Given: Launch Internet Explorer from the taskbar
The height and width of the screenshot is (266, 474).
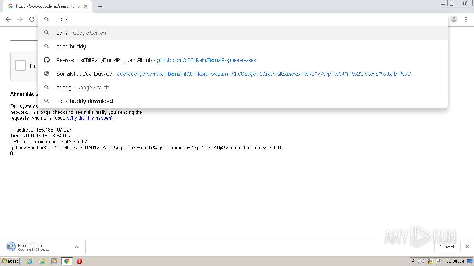Looking at the screenshot, I should pos(30,261).
